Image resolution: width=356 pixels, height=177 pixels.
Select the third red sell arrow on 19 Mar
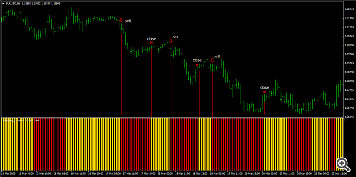coord(212,60)
